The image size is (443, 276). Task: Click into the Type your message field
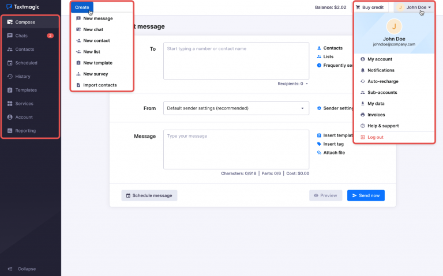point(236,149)
